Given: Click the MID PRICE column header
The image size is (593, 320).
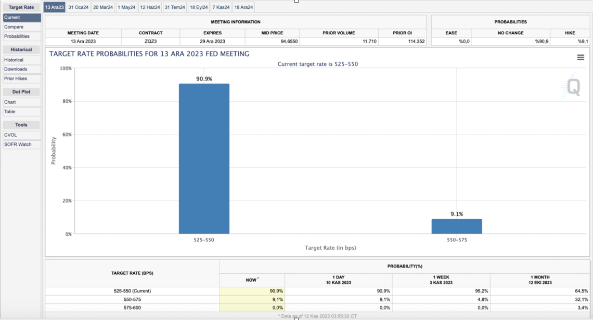Looking at the screenshot, I should coord(272,33).
